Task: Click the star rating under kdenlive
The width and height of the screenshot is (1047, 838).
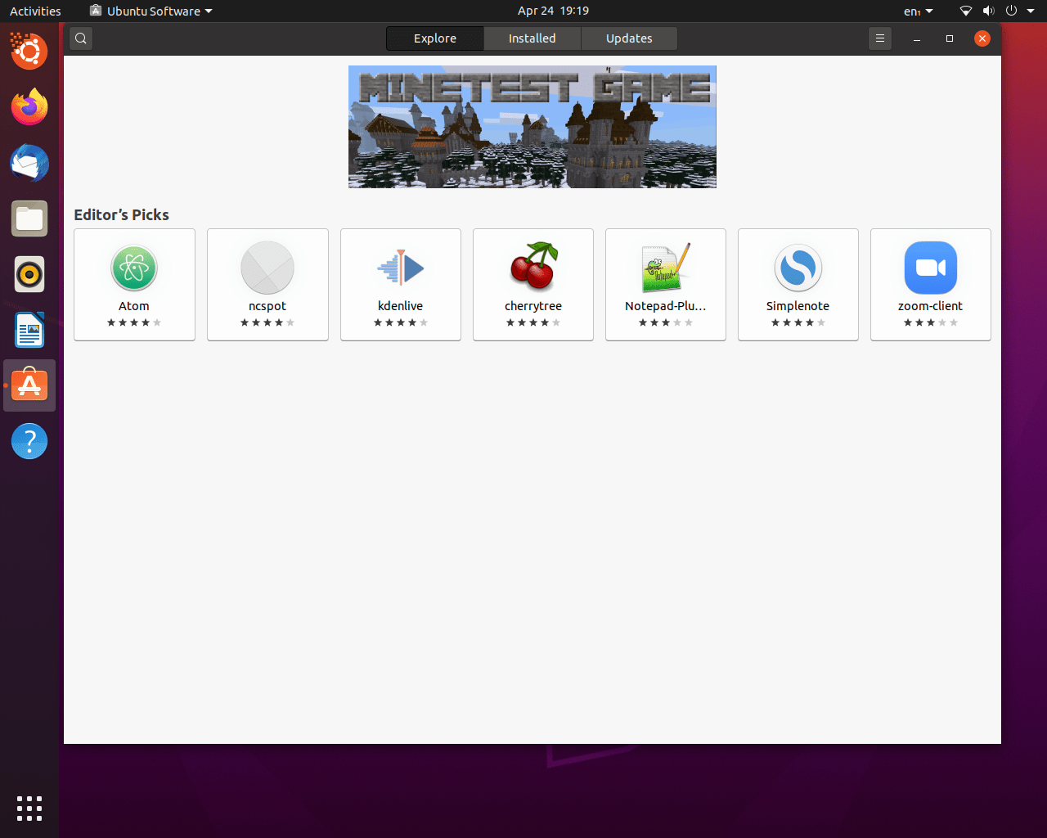Action: [401, 322]
